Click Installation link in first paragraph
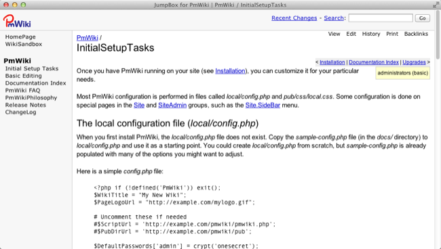This screenshot has height=249, width=441. click(x=230, y=71)
